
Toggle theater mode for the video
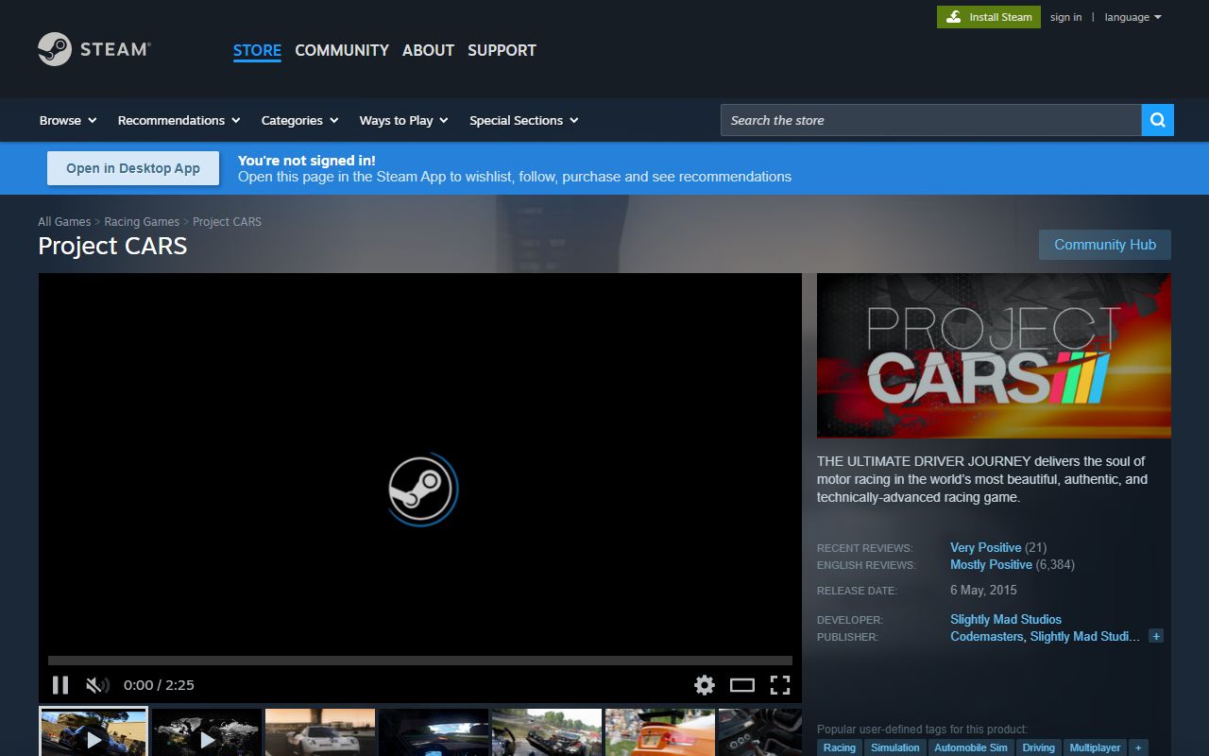[x=742, y=685]
